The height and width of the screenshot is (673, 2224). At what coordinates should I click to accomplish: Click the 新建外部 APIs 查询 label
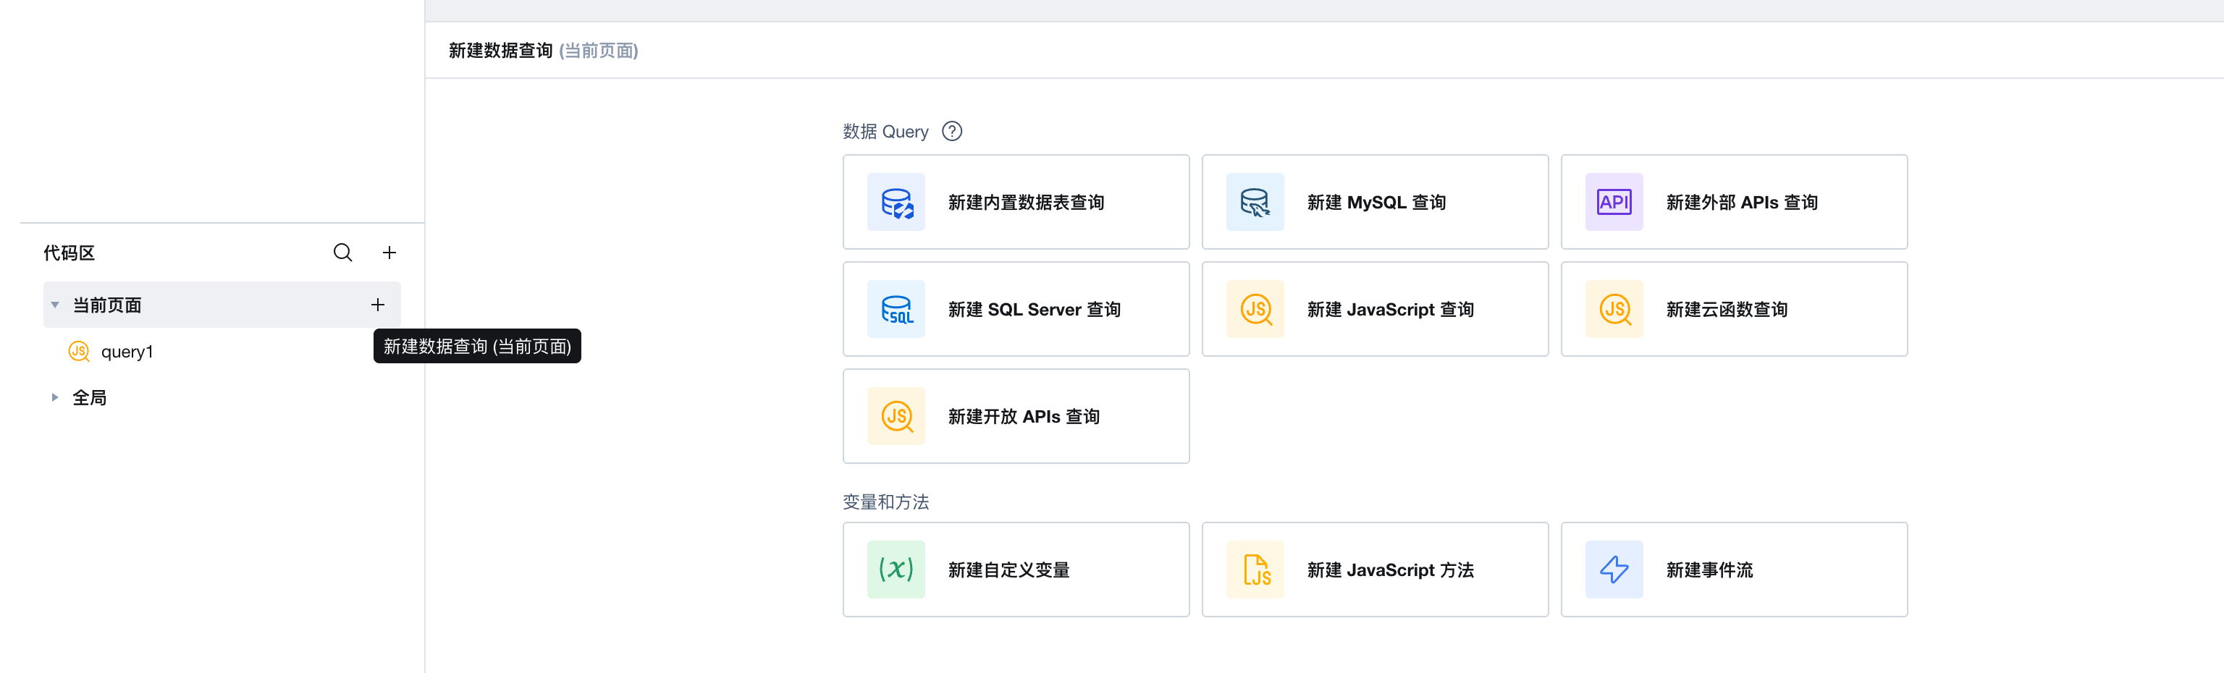pos(1741,203)
